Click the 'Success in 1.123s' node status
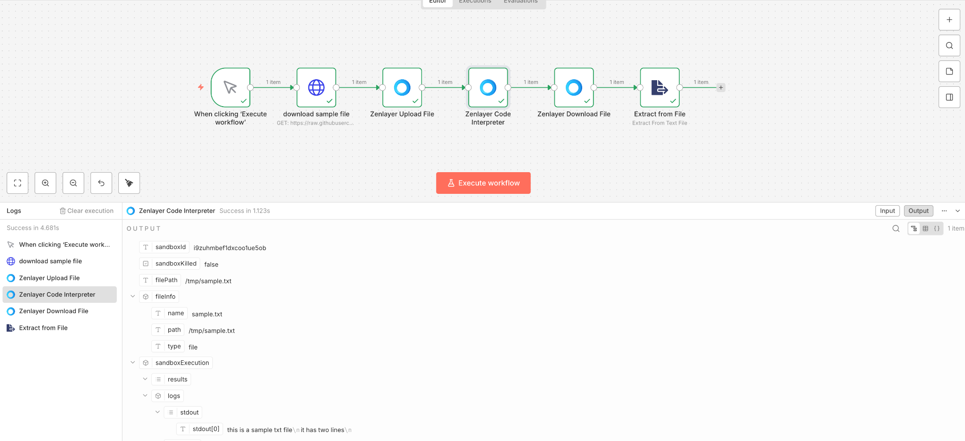This screenshot has width=965, height=441. tap(245, 211)
